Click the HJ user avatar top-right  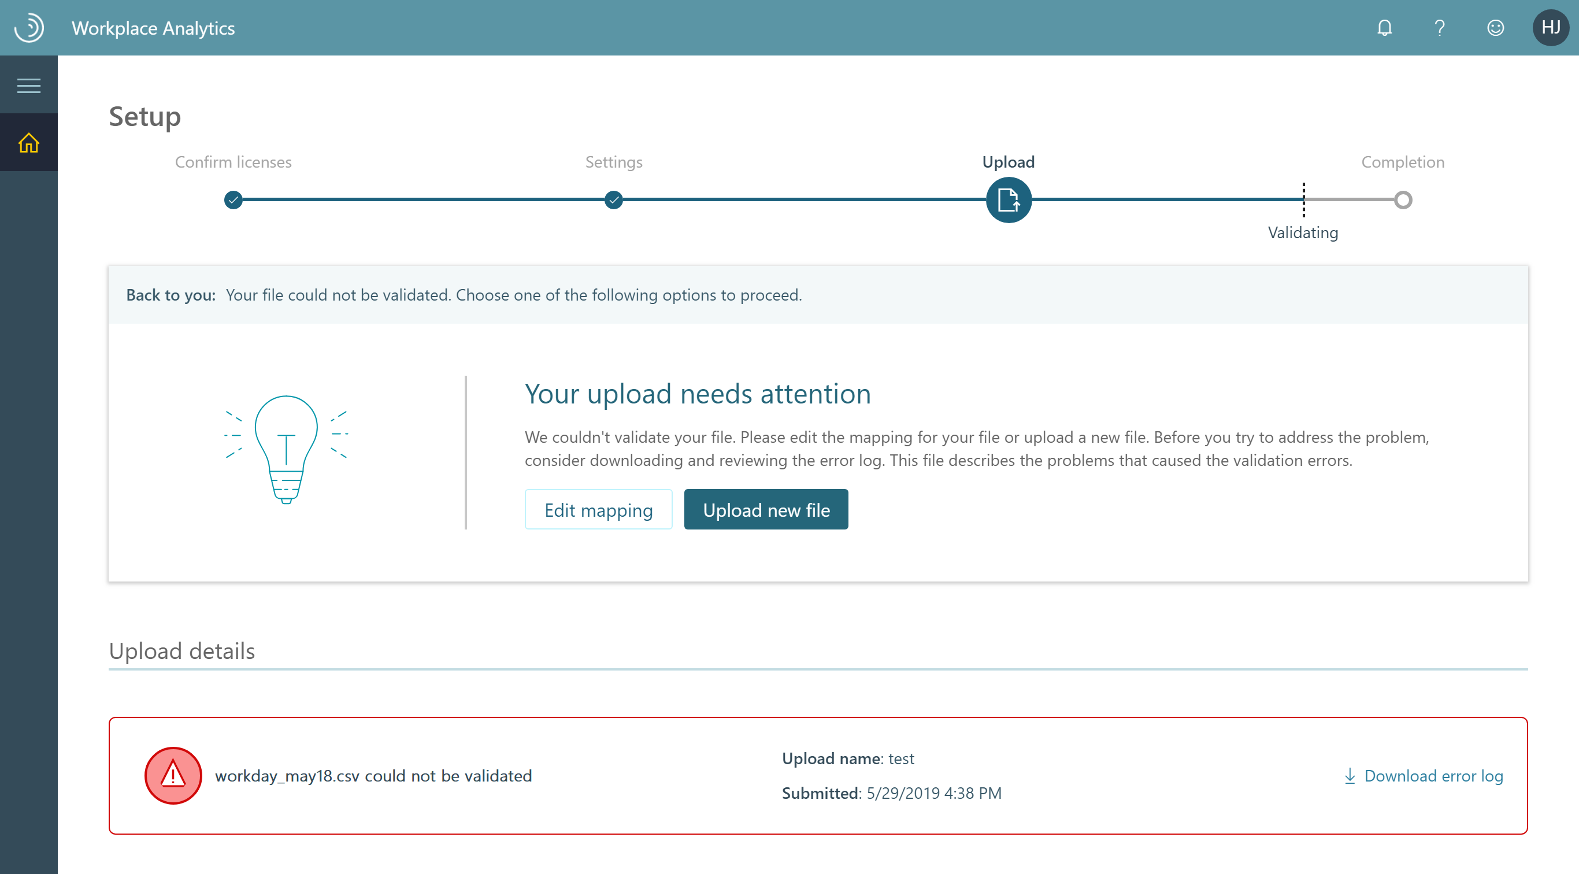1547,28
